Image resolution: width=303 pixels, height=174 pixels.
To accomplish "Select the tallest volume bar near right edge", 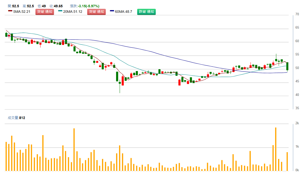I will (x=276, y=149).
